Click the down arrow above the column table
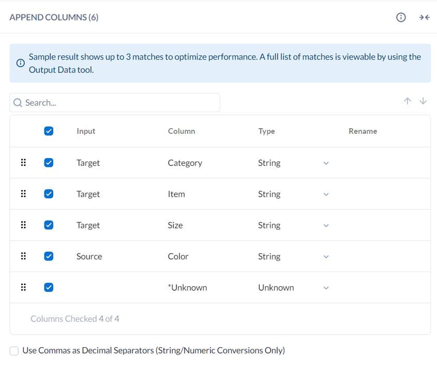This screenshot has width=437, height=372. click(x=423, y=101)
